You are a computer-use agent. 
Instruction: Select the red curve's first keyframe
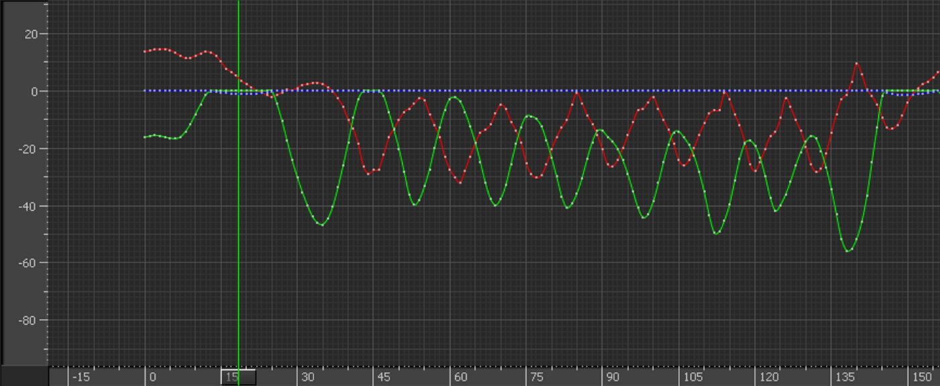click(145, 52)
